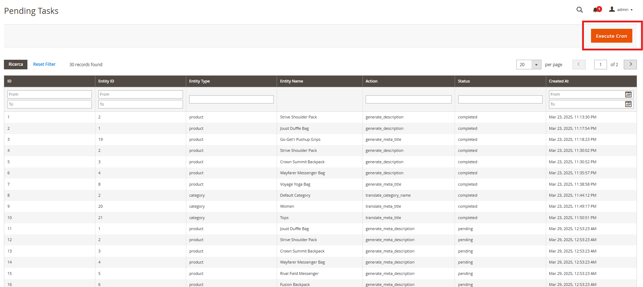Sort by the Entity ID column header
Viewport: 643px width, 287px height.
[x=140, y=81]
